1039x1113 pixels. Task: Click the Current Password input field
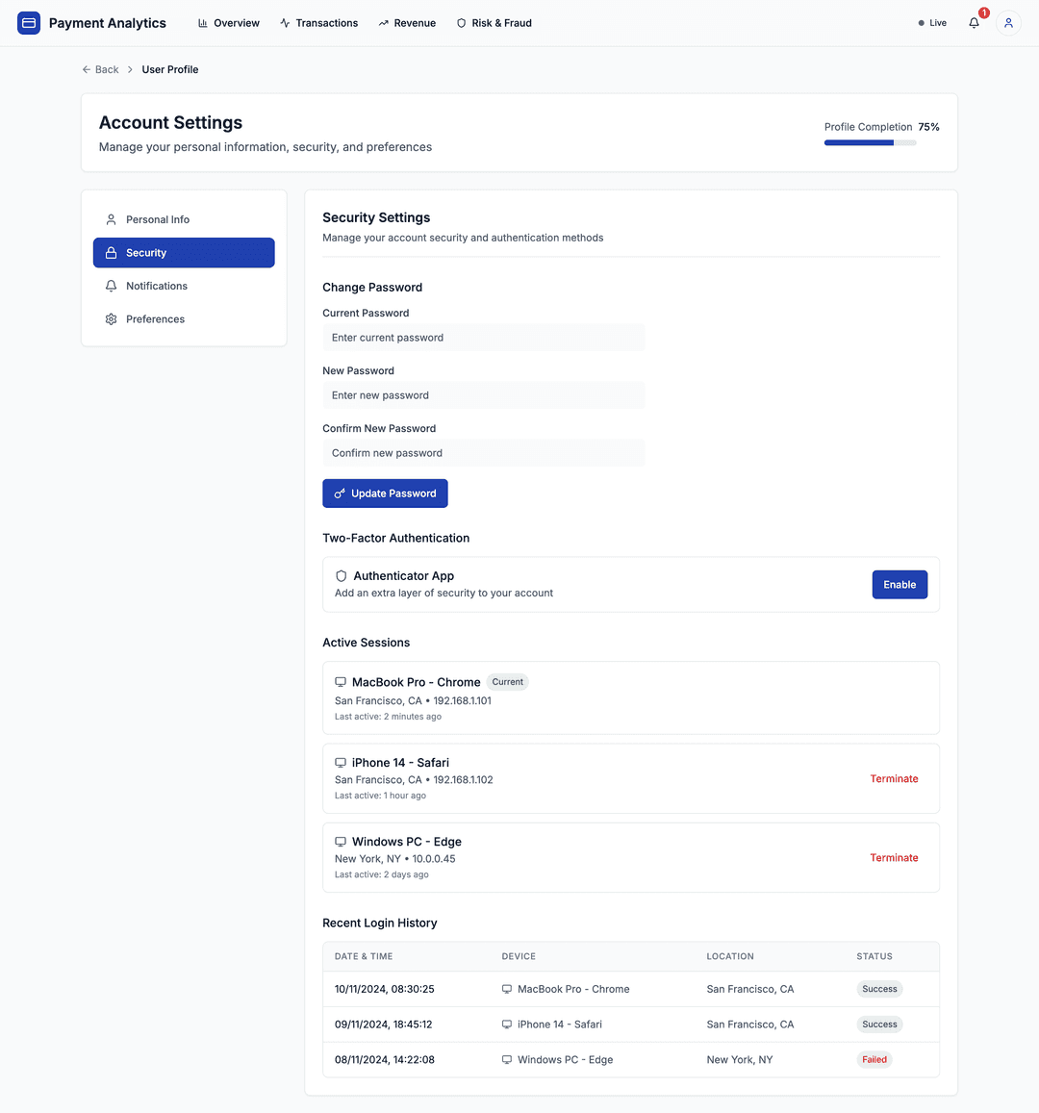483,338
